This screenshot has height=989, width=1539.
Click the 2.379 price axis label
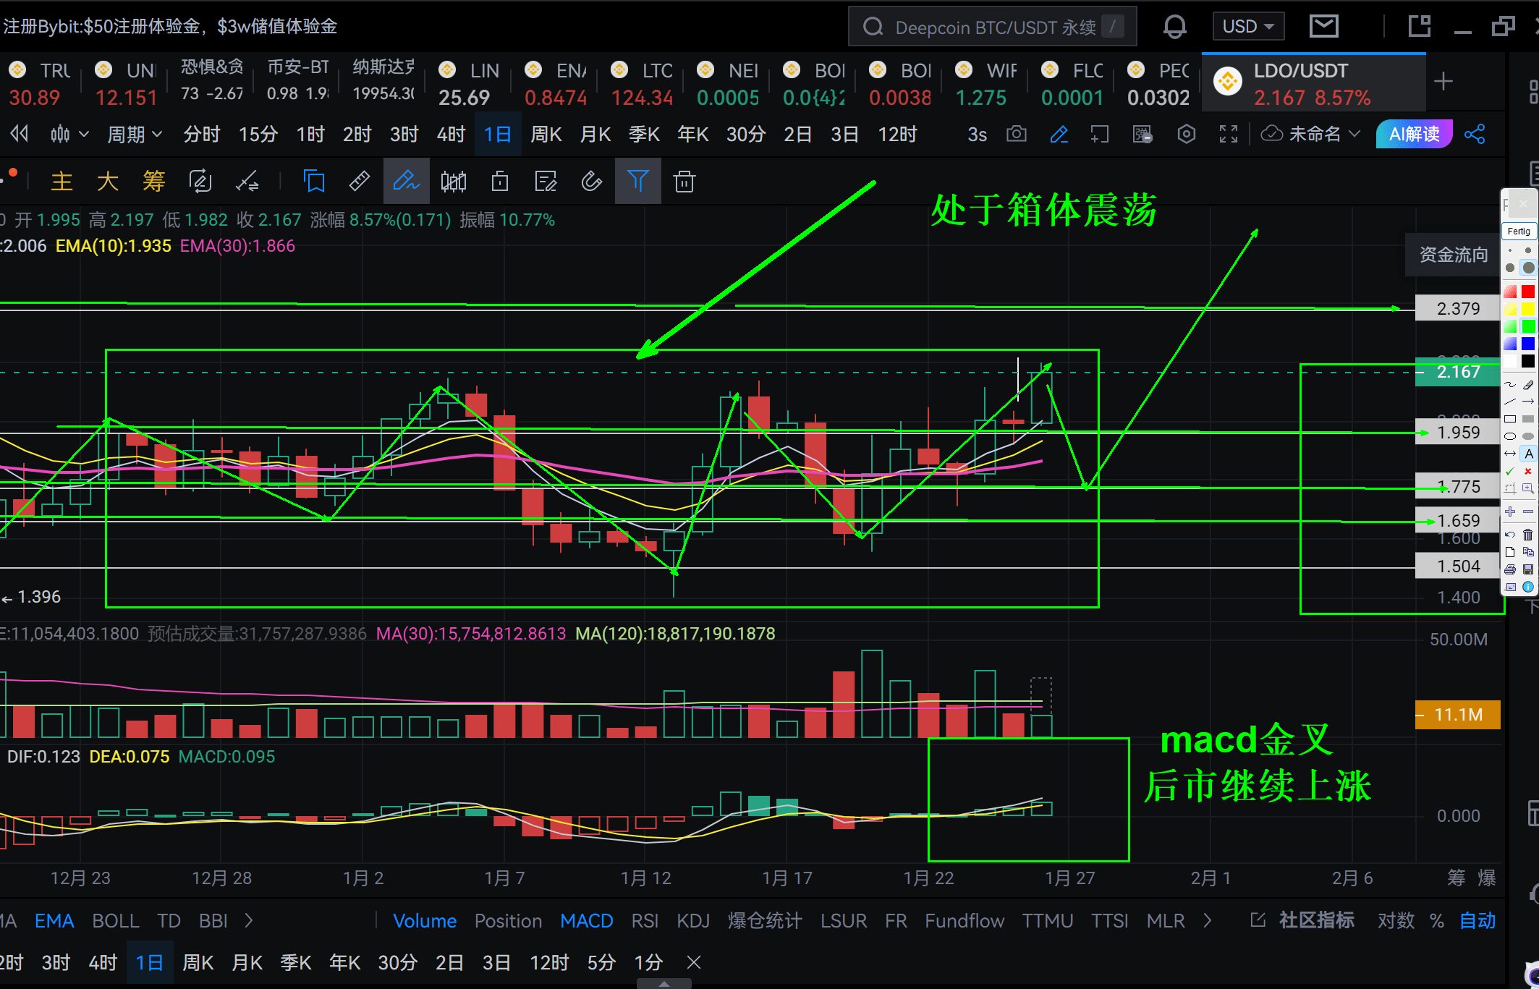pyautogui.click(x=1458, y=309)
